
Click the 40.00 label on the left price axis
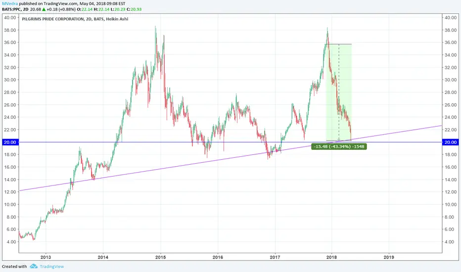tap(10, 18)
